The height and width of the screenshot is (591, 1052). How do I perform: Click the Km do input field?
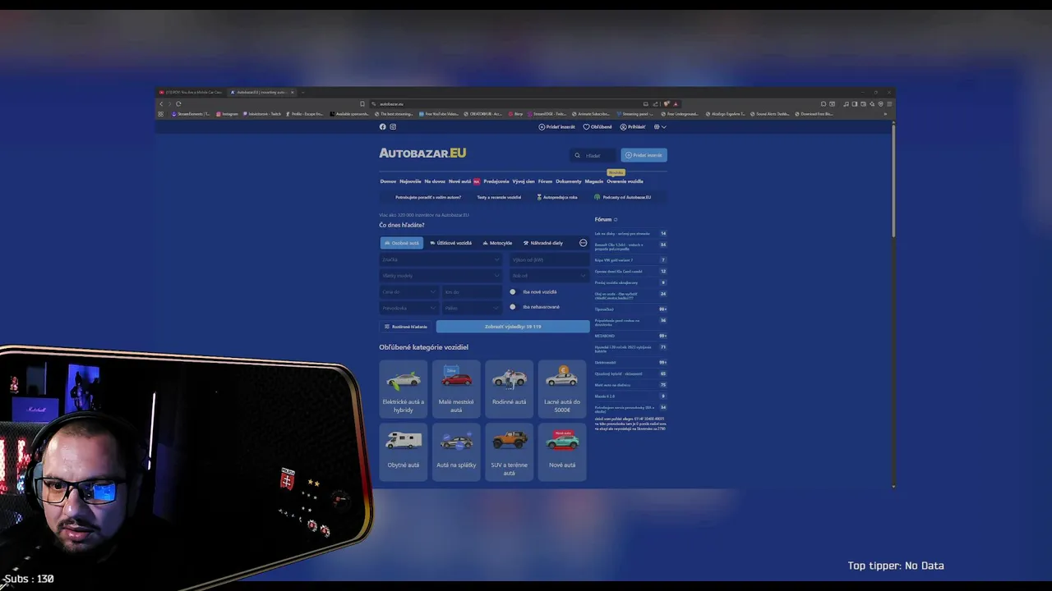tap(472, 291)
